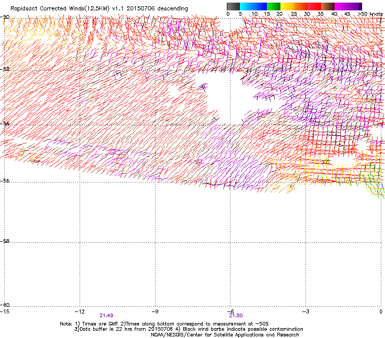This screenshot has width=385, height=338.
Task: Click the 21:49 pass time label
Action: coord(106,316)
